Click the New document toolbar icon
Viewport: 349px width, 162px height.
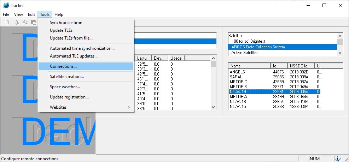pos(7,22)
